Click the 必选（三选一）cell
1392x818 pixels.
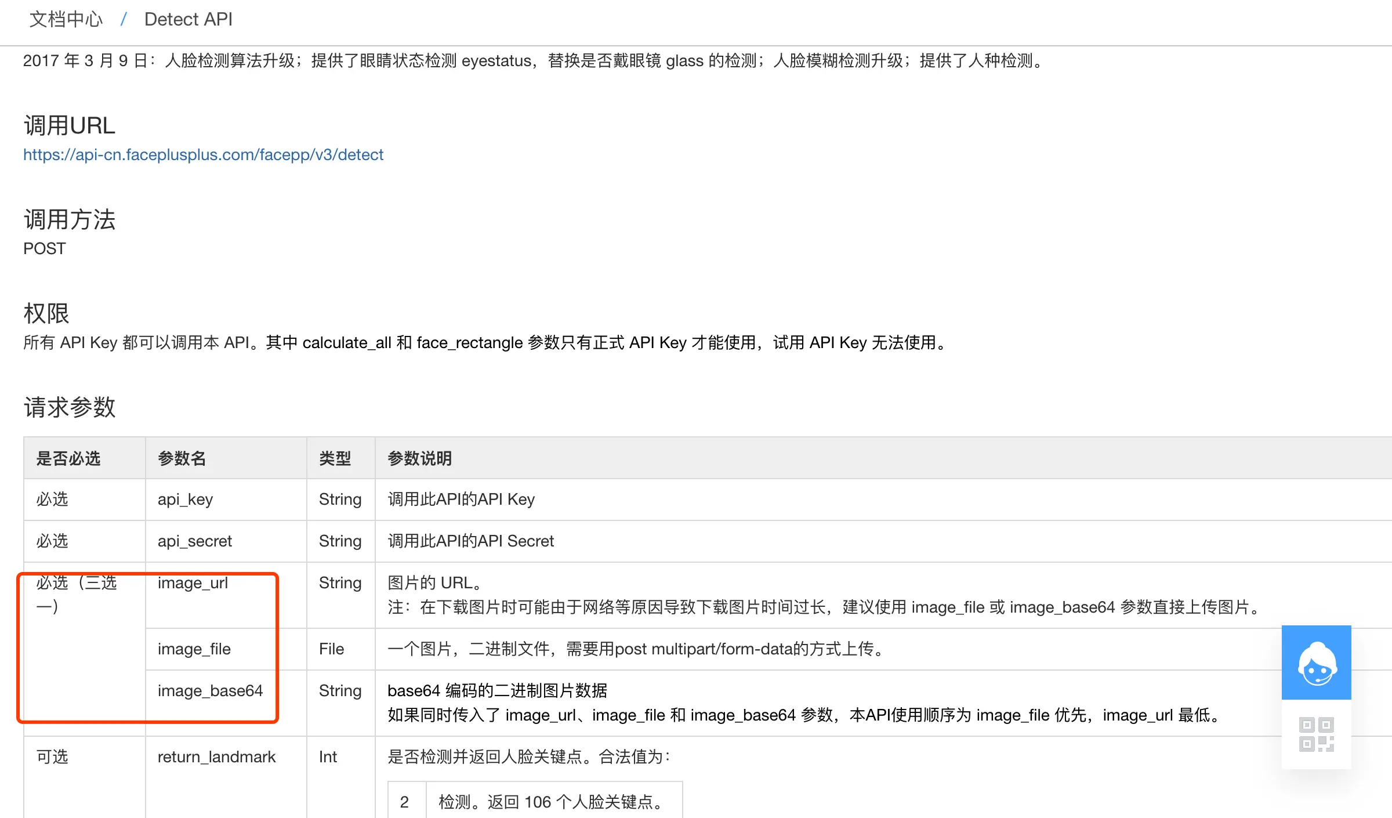(77, 594)
